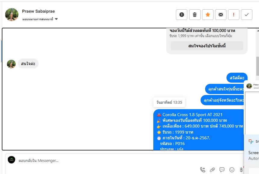Mark conversation as spam with the exclamation octagon icon
The height and width of the screenshot is (174, 259).
click(x=182, y=14)
